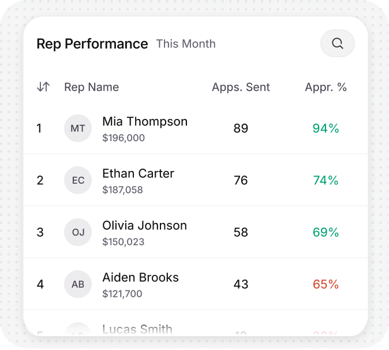The image size is (389, 350).
Task: Click Olivia Johnson's $150,023 amount
Action: (124, 242)
